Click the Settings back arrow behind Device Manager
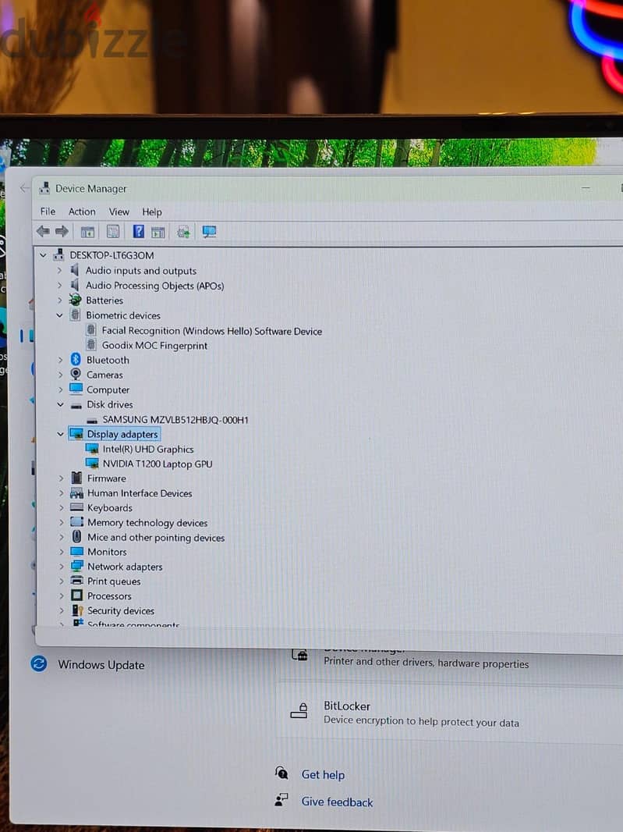Viewport: 623px width, 832px height. tap(24, 188)
